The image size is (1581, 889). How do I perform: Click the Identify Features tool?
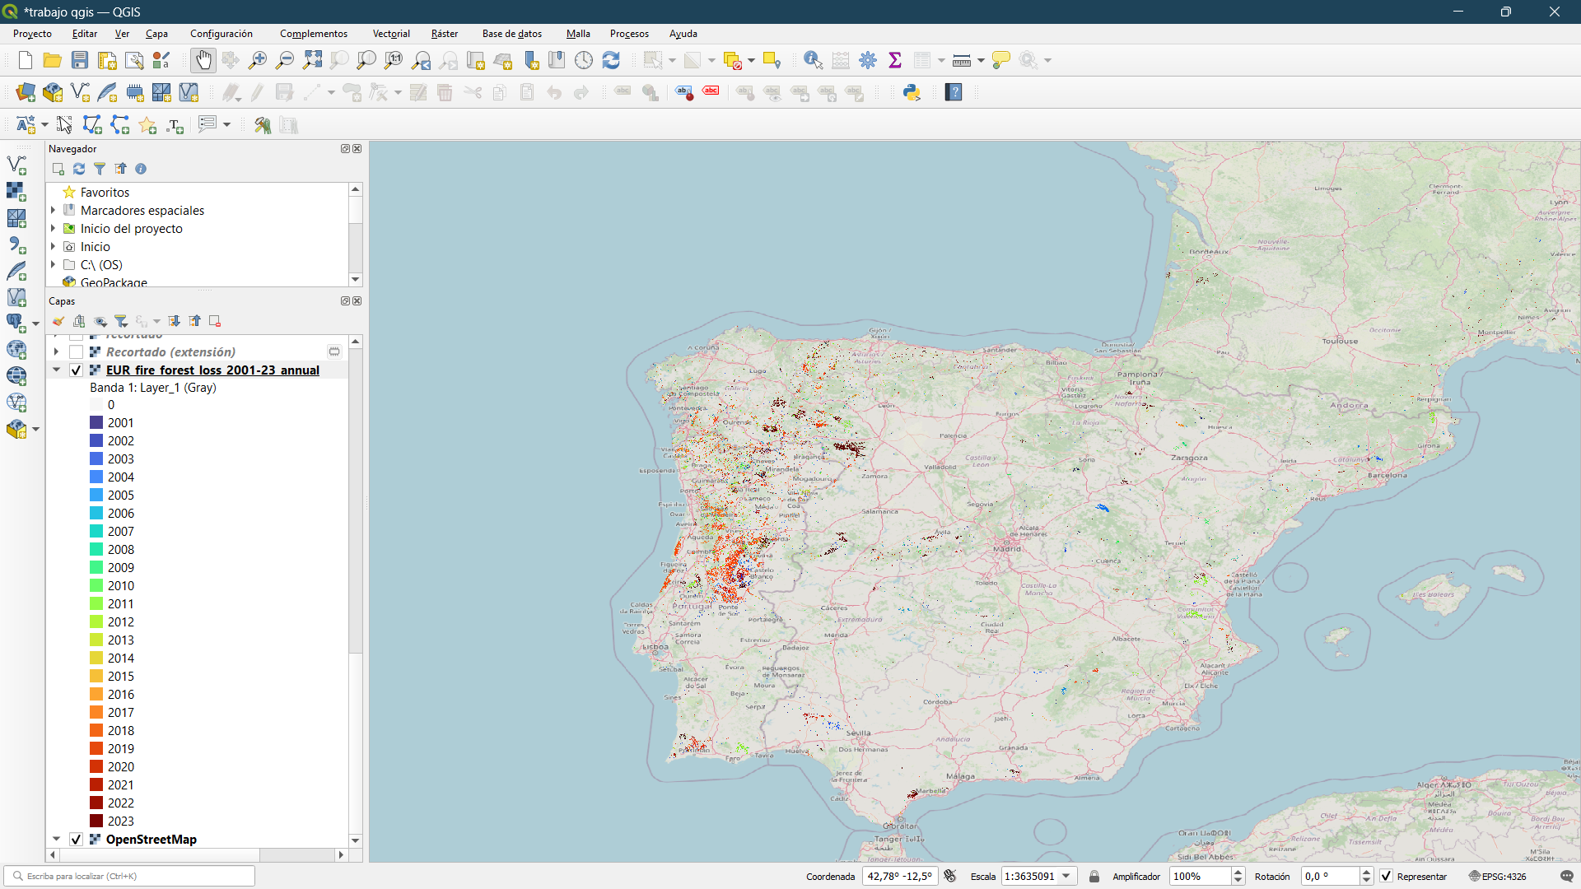click(x=813, y=60)
